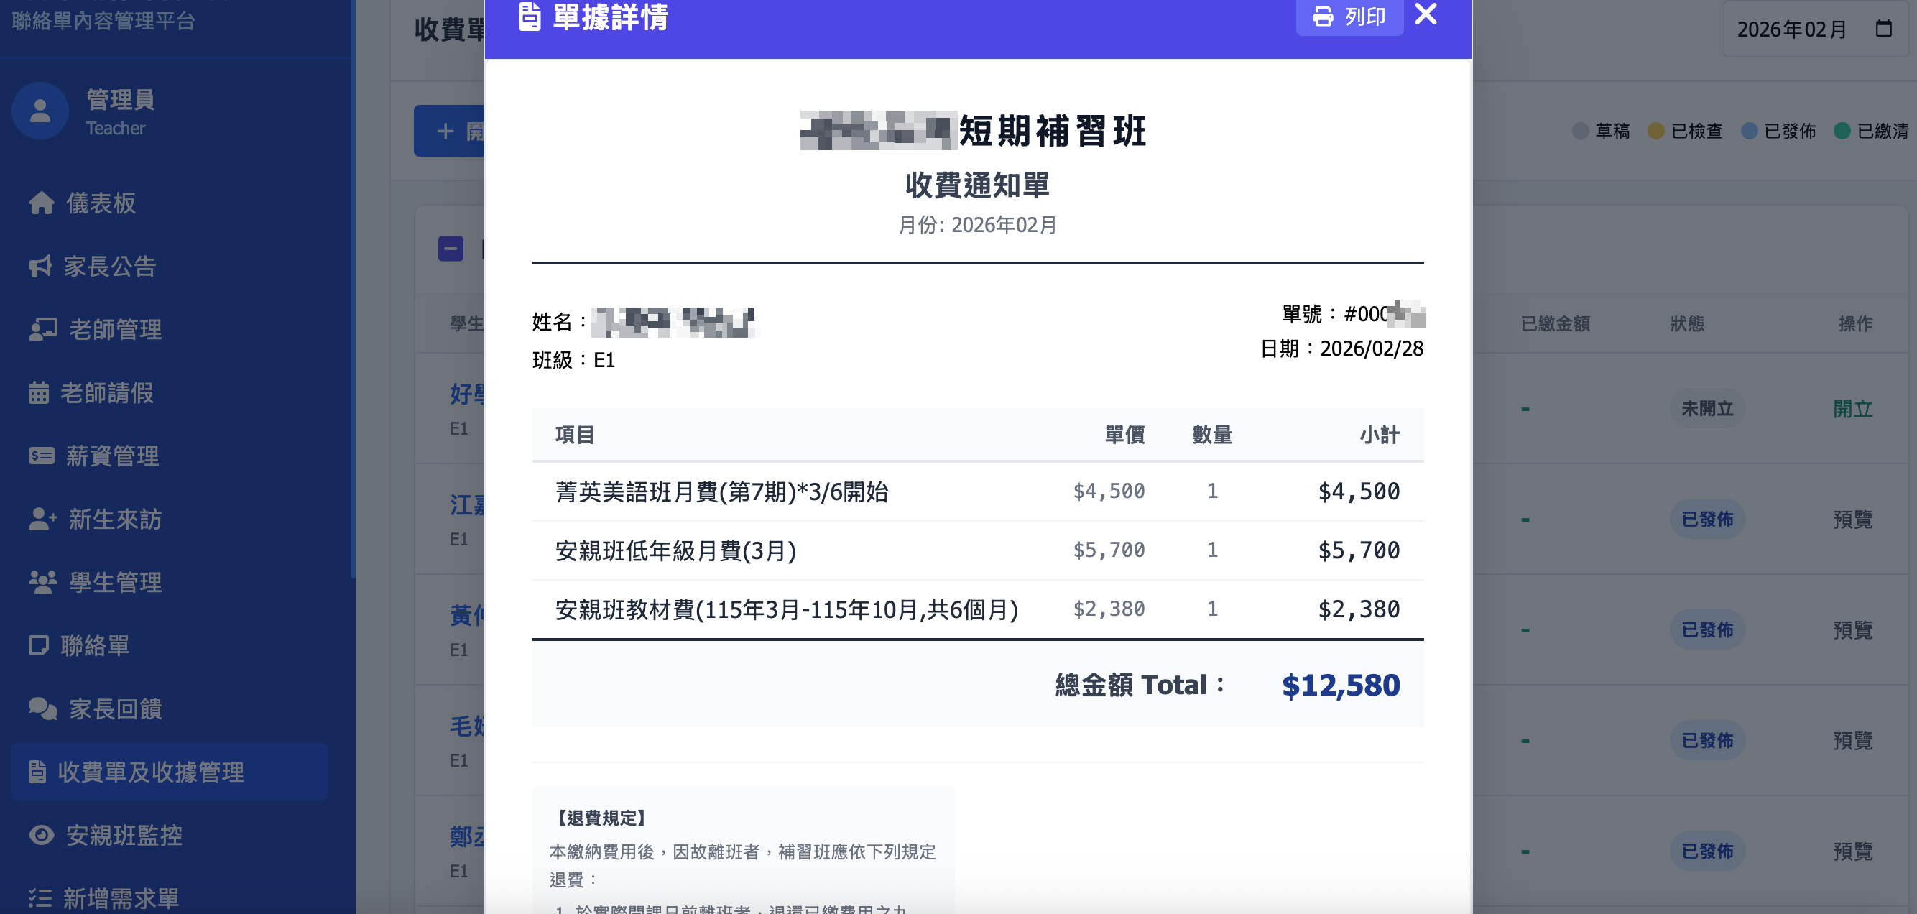Click the 已繳金額 column header

click(1556, 324)
